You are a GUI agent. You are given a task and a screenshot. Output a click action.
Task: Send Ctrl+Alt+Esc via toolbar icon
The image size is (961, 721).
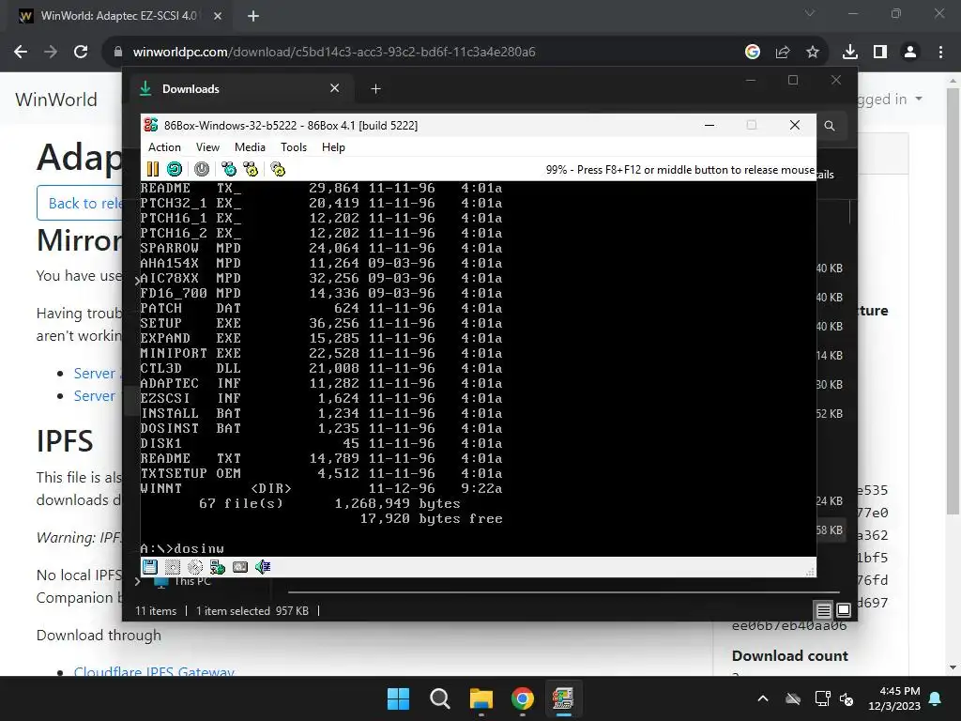coord(251,169)
